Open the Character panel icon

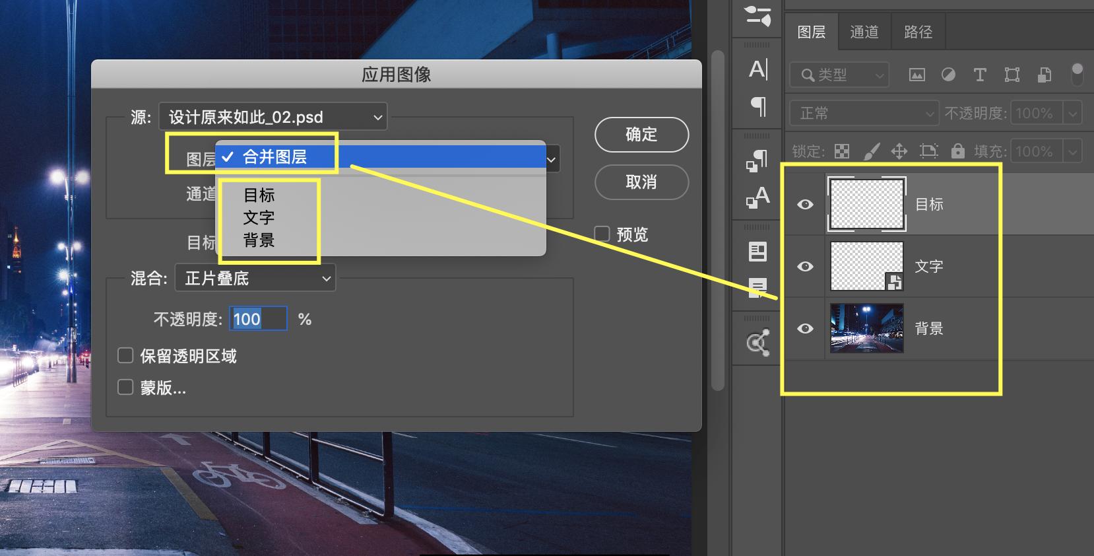(x=758, y=69)
